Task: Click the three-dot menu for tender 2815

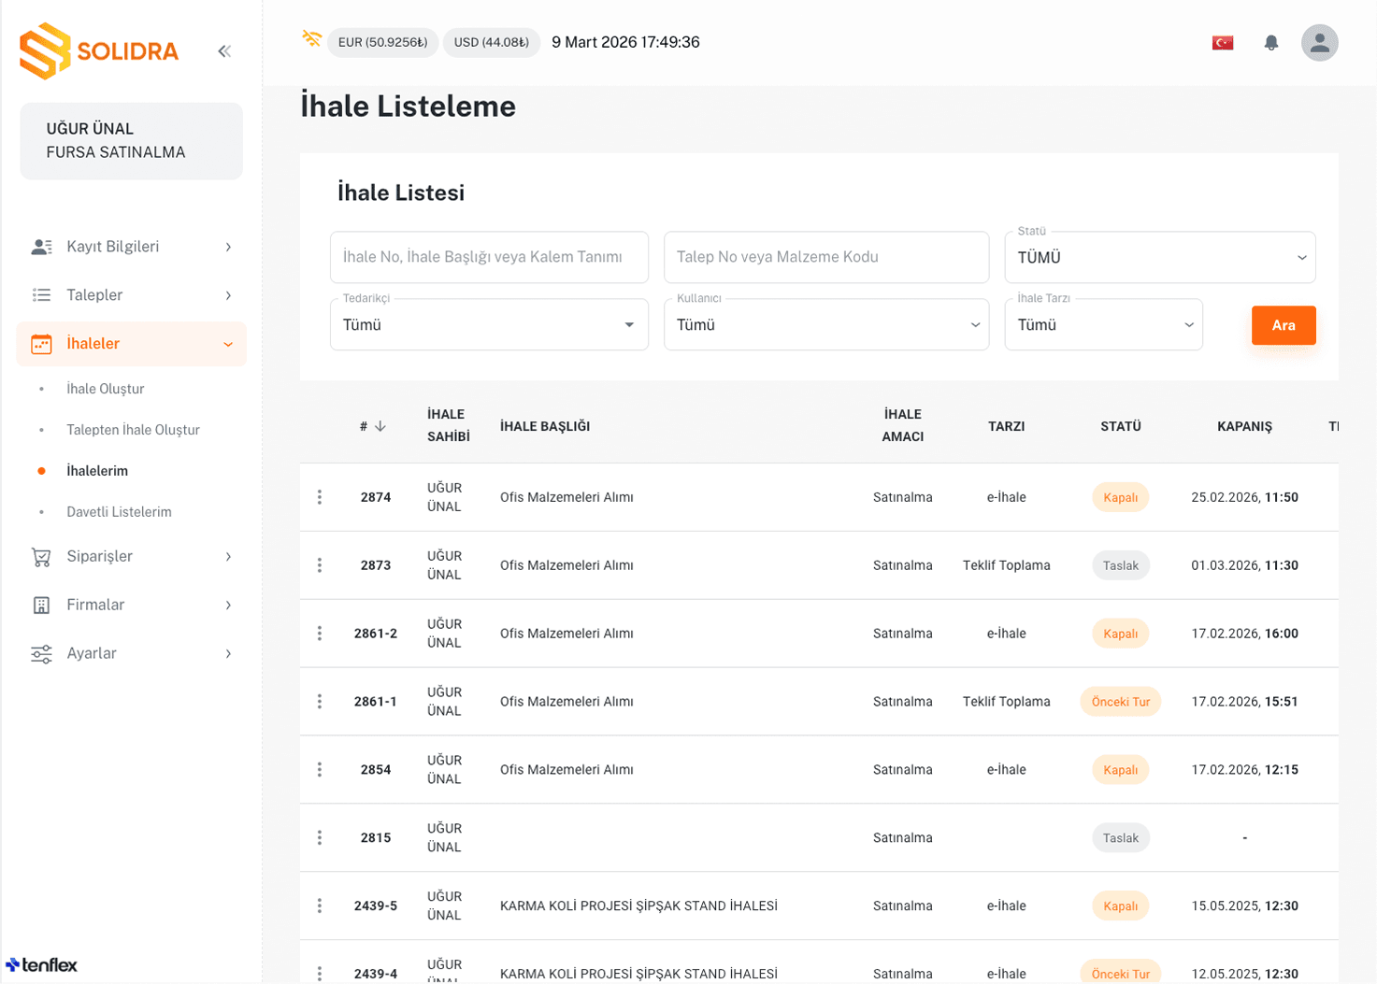Action: click(320, 838)
